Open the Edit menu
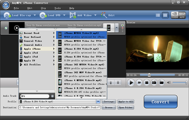Viewport: 189px width, 120px height. coord(30,8)
